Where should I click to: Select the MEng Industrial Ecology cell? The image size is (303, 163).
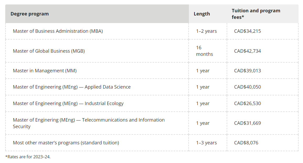(x=68, y=104)
